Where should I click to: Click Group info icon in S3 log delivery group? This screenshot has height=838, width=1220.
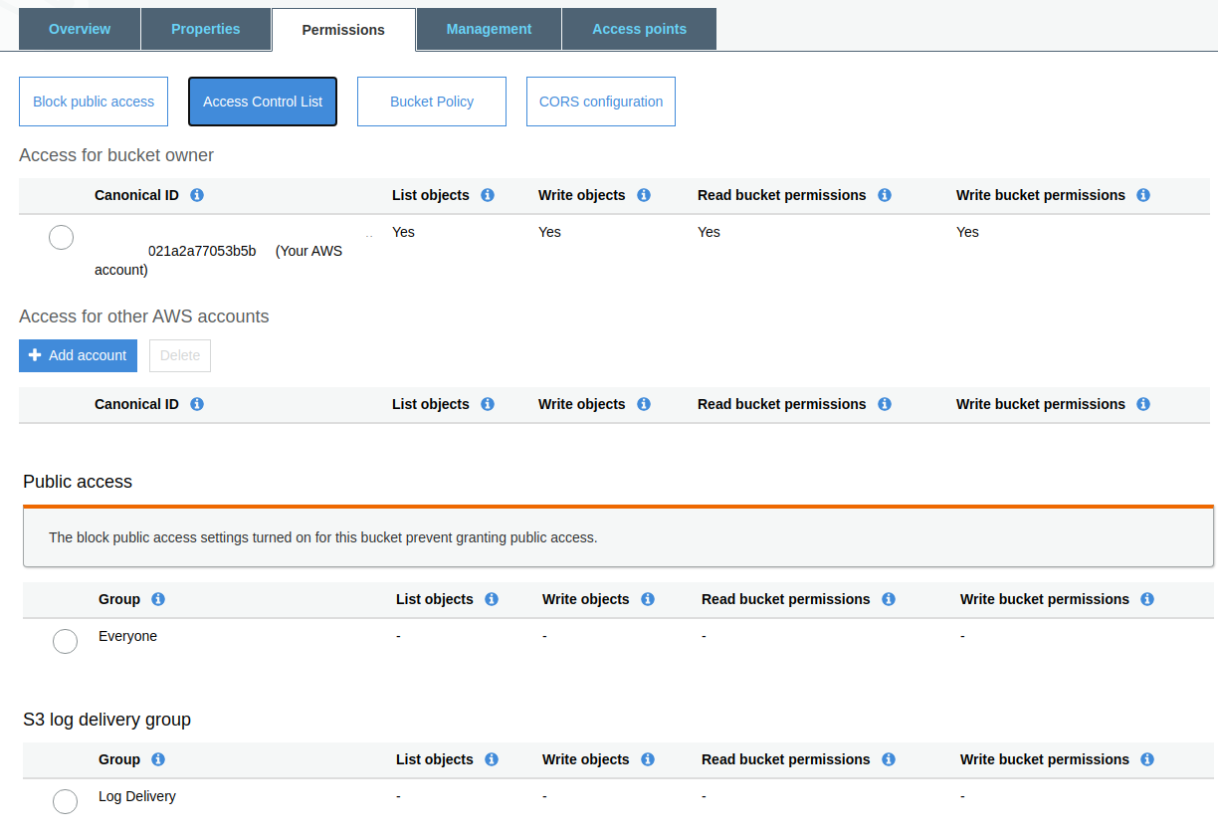point(159,759)
